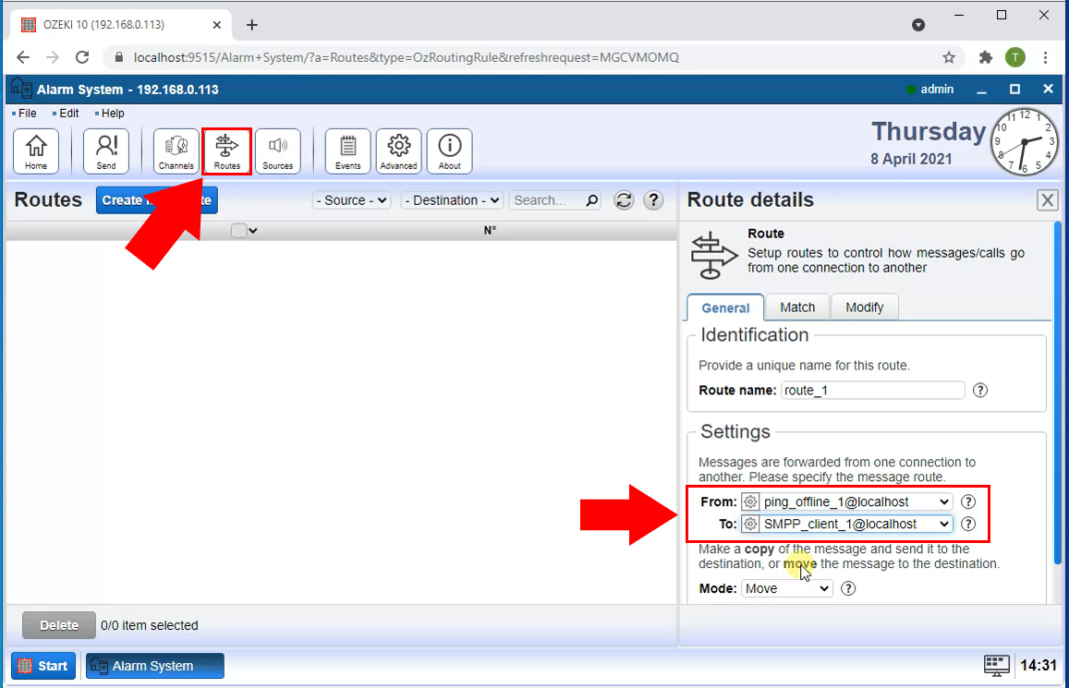Open the Home toolbar icon
This screenshot has height=688, width=1069.
(x=36, y=151)
